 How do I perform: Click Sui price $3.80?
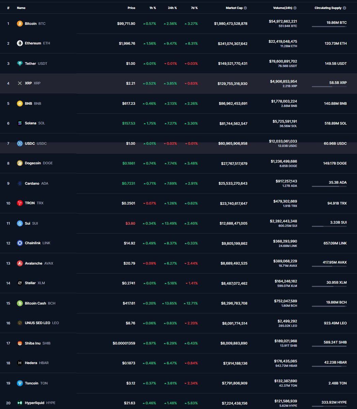coord(130,223)
